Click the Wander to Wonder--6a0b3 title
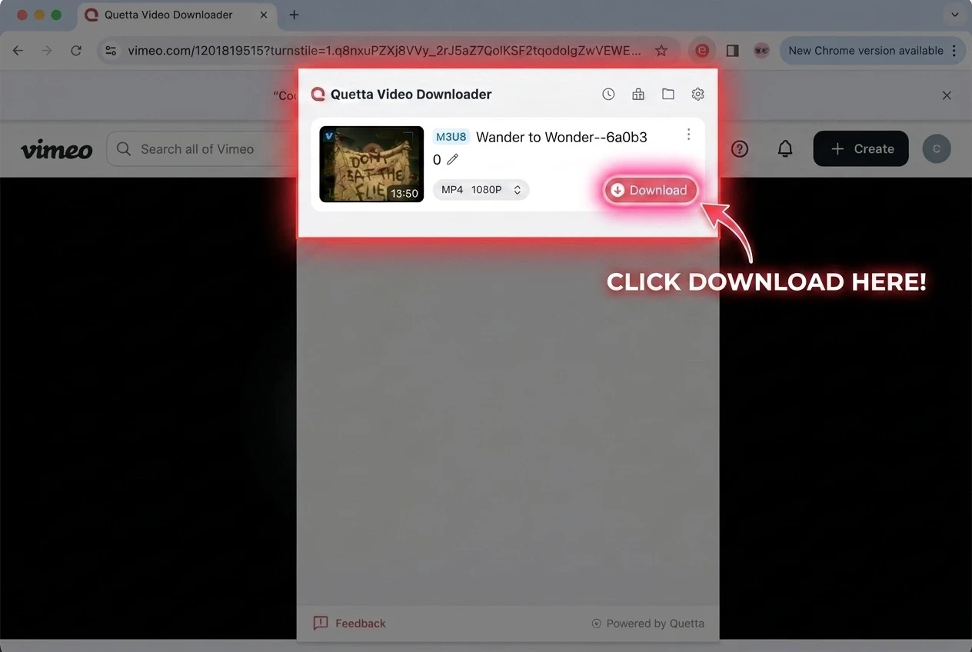 click(x=561, y=137)
